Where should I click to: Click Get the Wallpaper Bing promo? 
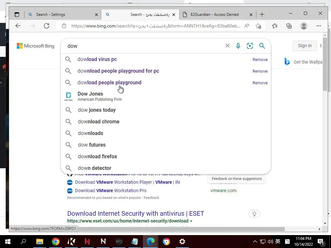point(303,62)
